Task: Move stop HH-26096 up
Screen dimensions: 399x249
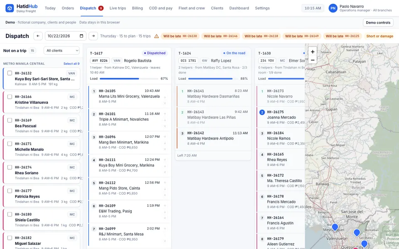Action: [165, 137]
